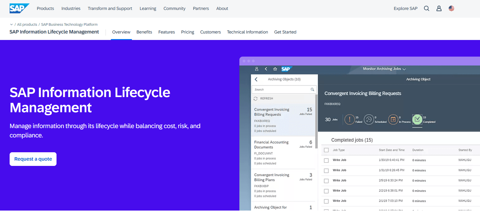The height and width of the screenshot is (218, 480).
Task: Open the Transform and Support menu
Action: pyautogui.click(x=110, y=9)
